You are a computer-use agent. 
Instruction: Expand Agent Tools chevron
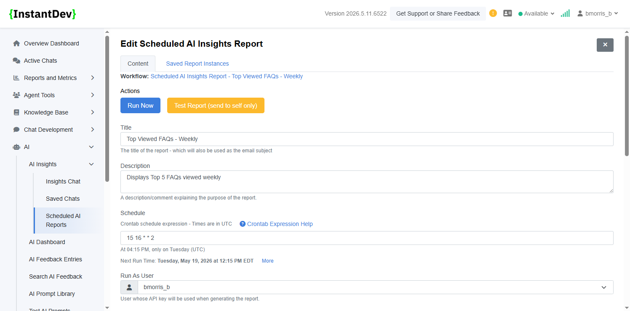pyautogui.click(x=93, y=95)
